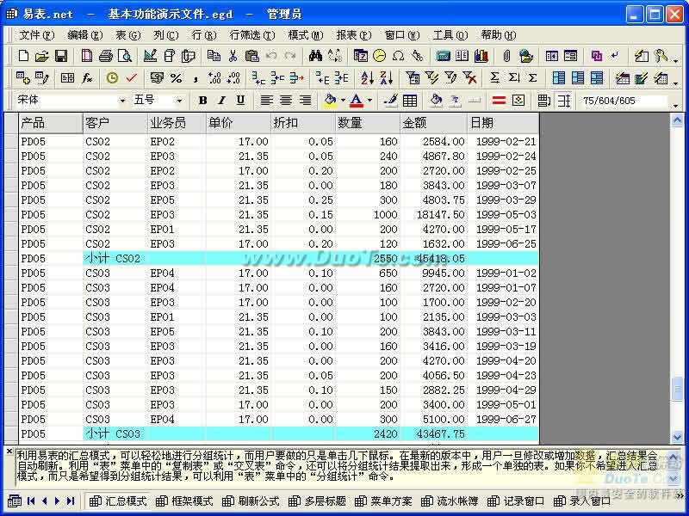The width and height of the screenshot is (689, 516).
Task: Sort ascending with the A-Z icon
Action: [367, 78]
